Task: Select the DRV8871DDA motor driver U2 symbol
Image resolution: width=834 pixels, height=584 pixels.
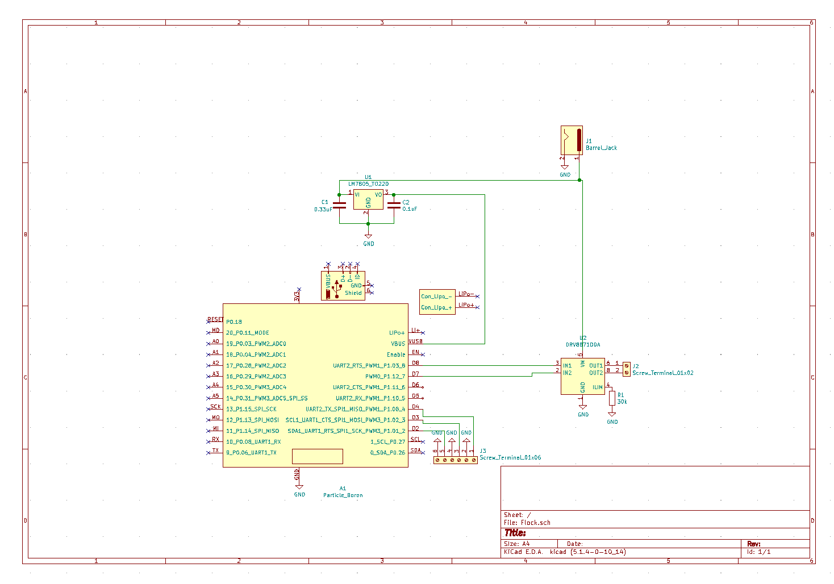Action: click(582, 375)
